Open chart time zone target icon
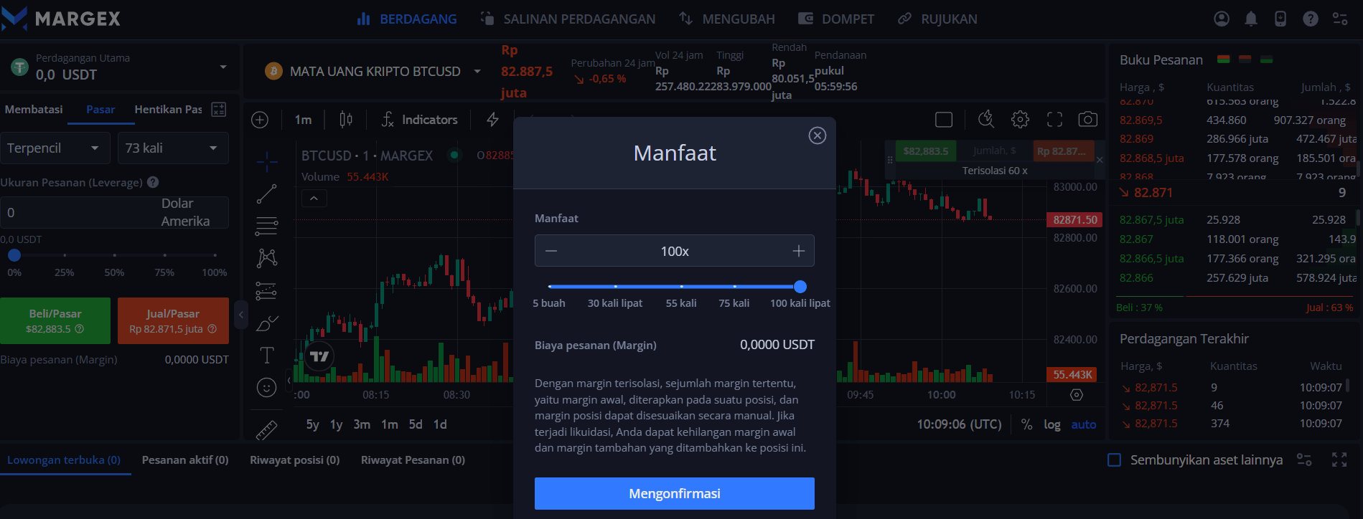The width and height of the screenshot is (1363, 519). 1077,395
